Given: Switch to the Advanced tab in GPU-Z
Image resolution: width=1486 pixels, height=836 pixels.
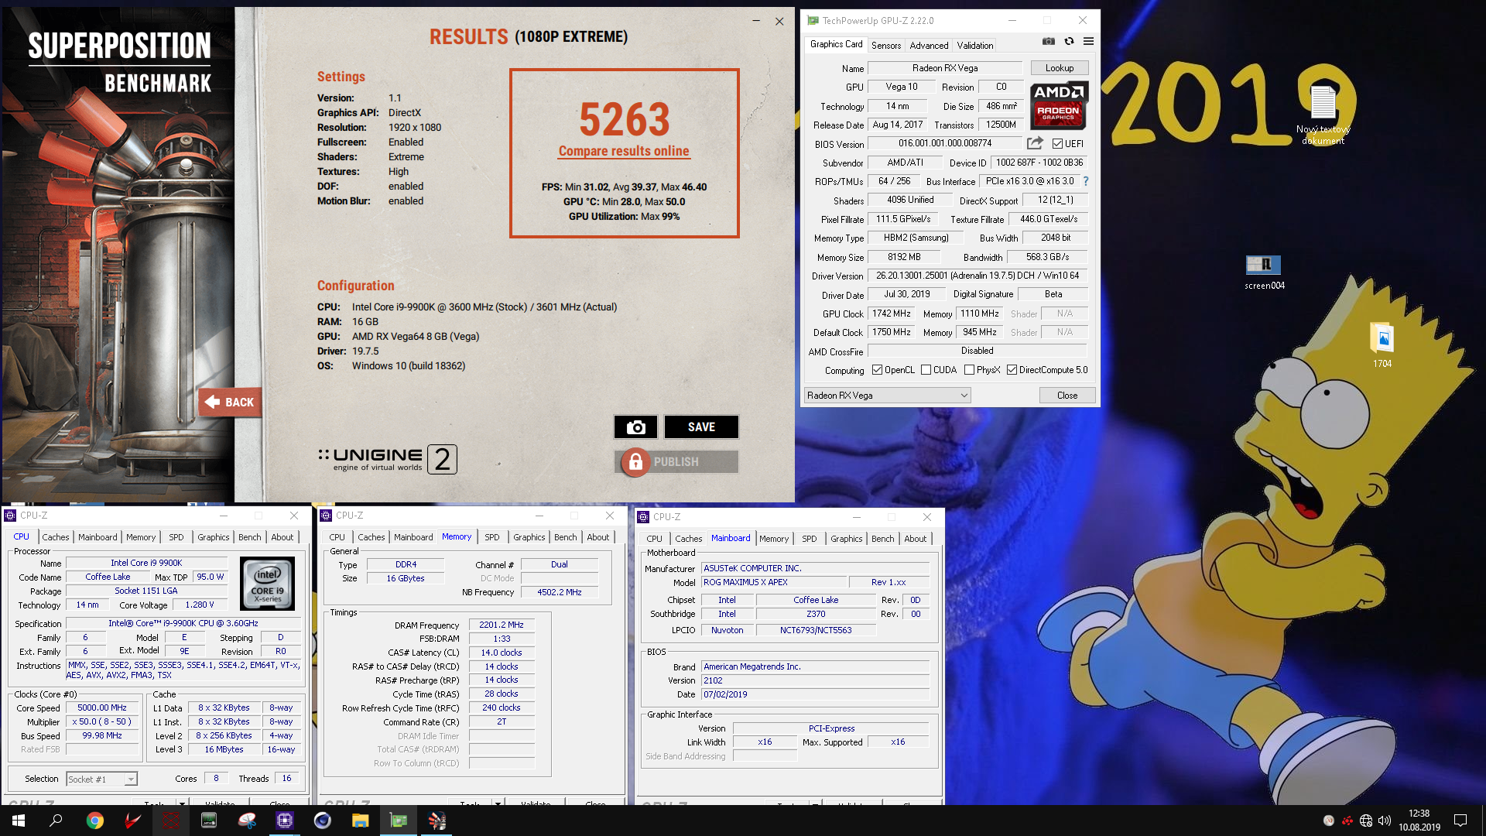Looking at the screenshot, I should (x=929, y=46).
